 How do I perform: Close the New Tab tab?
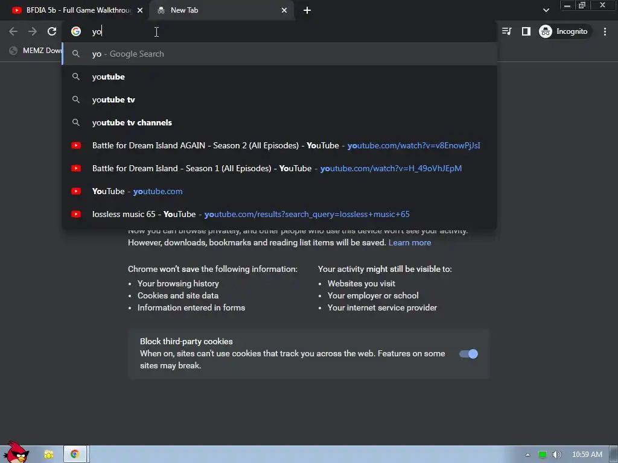point(284,10)
